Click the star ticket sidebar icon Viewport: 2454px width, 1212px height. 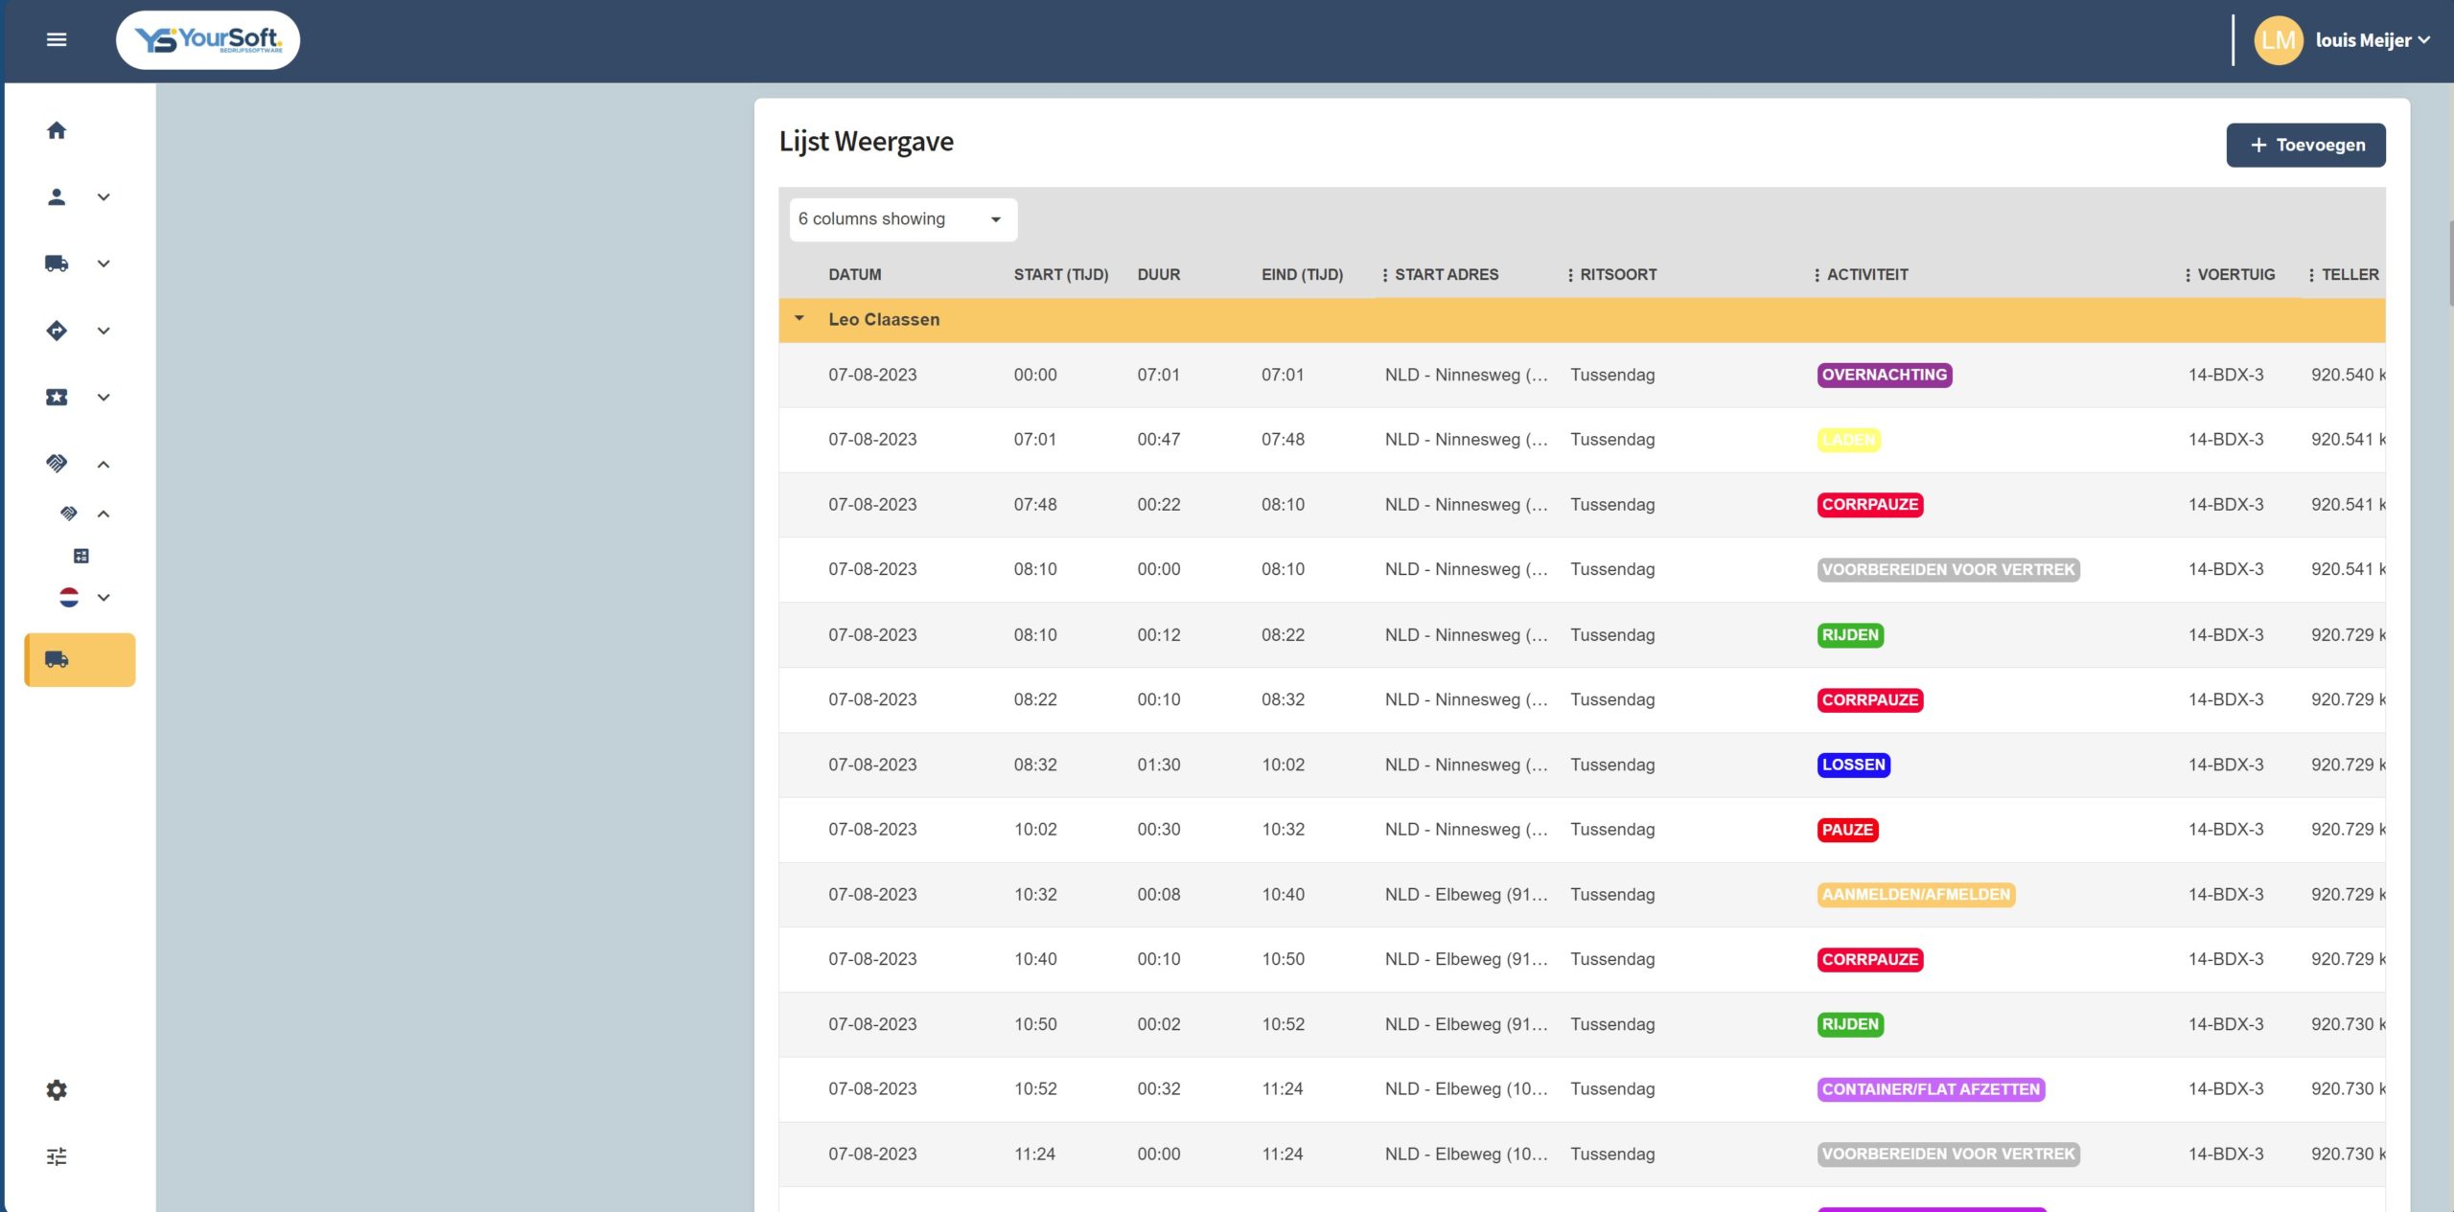point(57,397)
